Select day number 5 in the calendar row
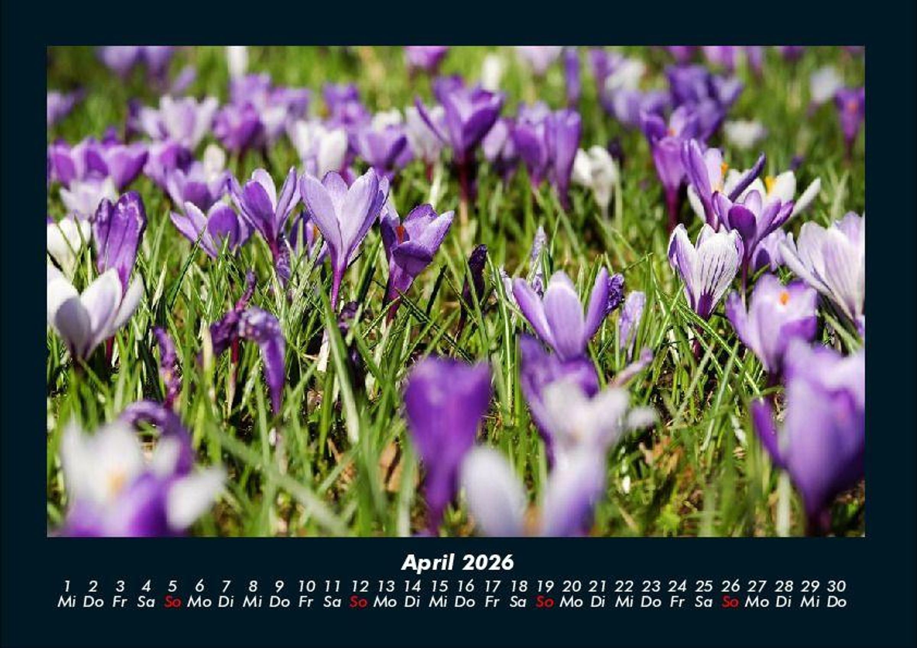This screenshot has height=648, width=917. point(173,586)
